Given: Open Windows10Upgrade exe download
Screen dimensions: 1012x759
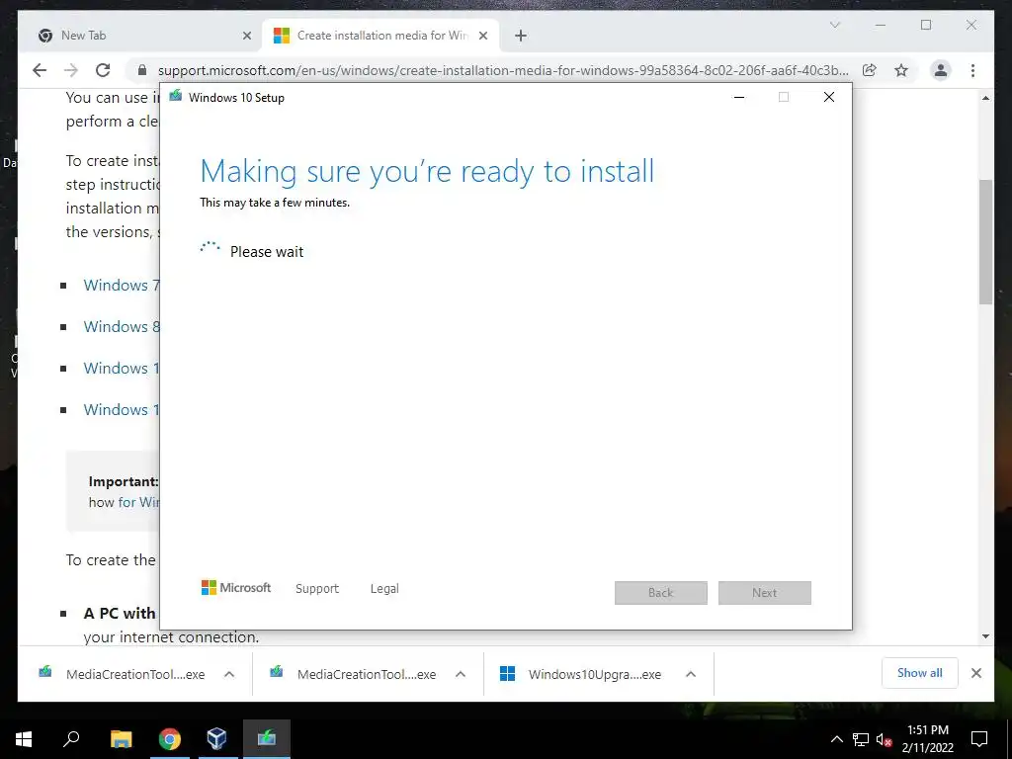Looking at the screenshot, I should click(x=582, y=674).
